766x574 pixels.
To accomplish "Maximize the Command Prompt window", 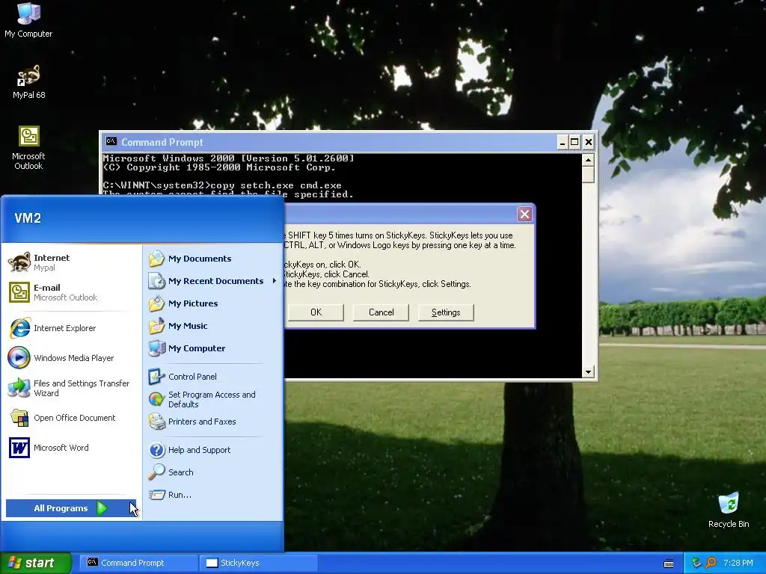I will 575,143.
